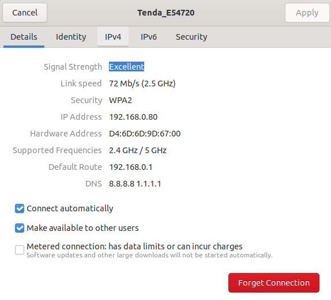Open the Identity tab
This screenshot has height=300, width=331.
pyautogui.click(x=71, y=37)
